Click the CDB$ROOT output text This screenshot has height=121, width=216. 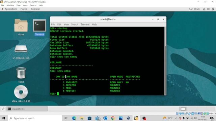click(56, 68)
